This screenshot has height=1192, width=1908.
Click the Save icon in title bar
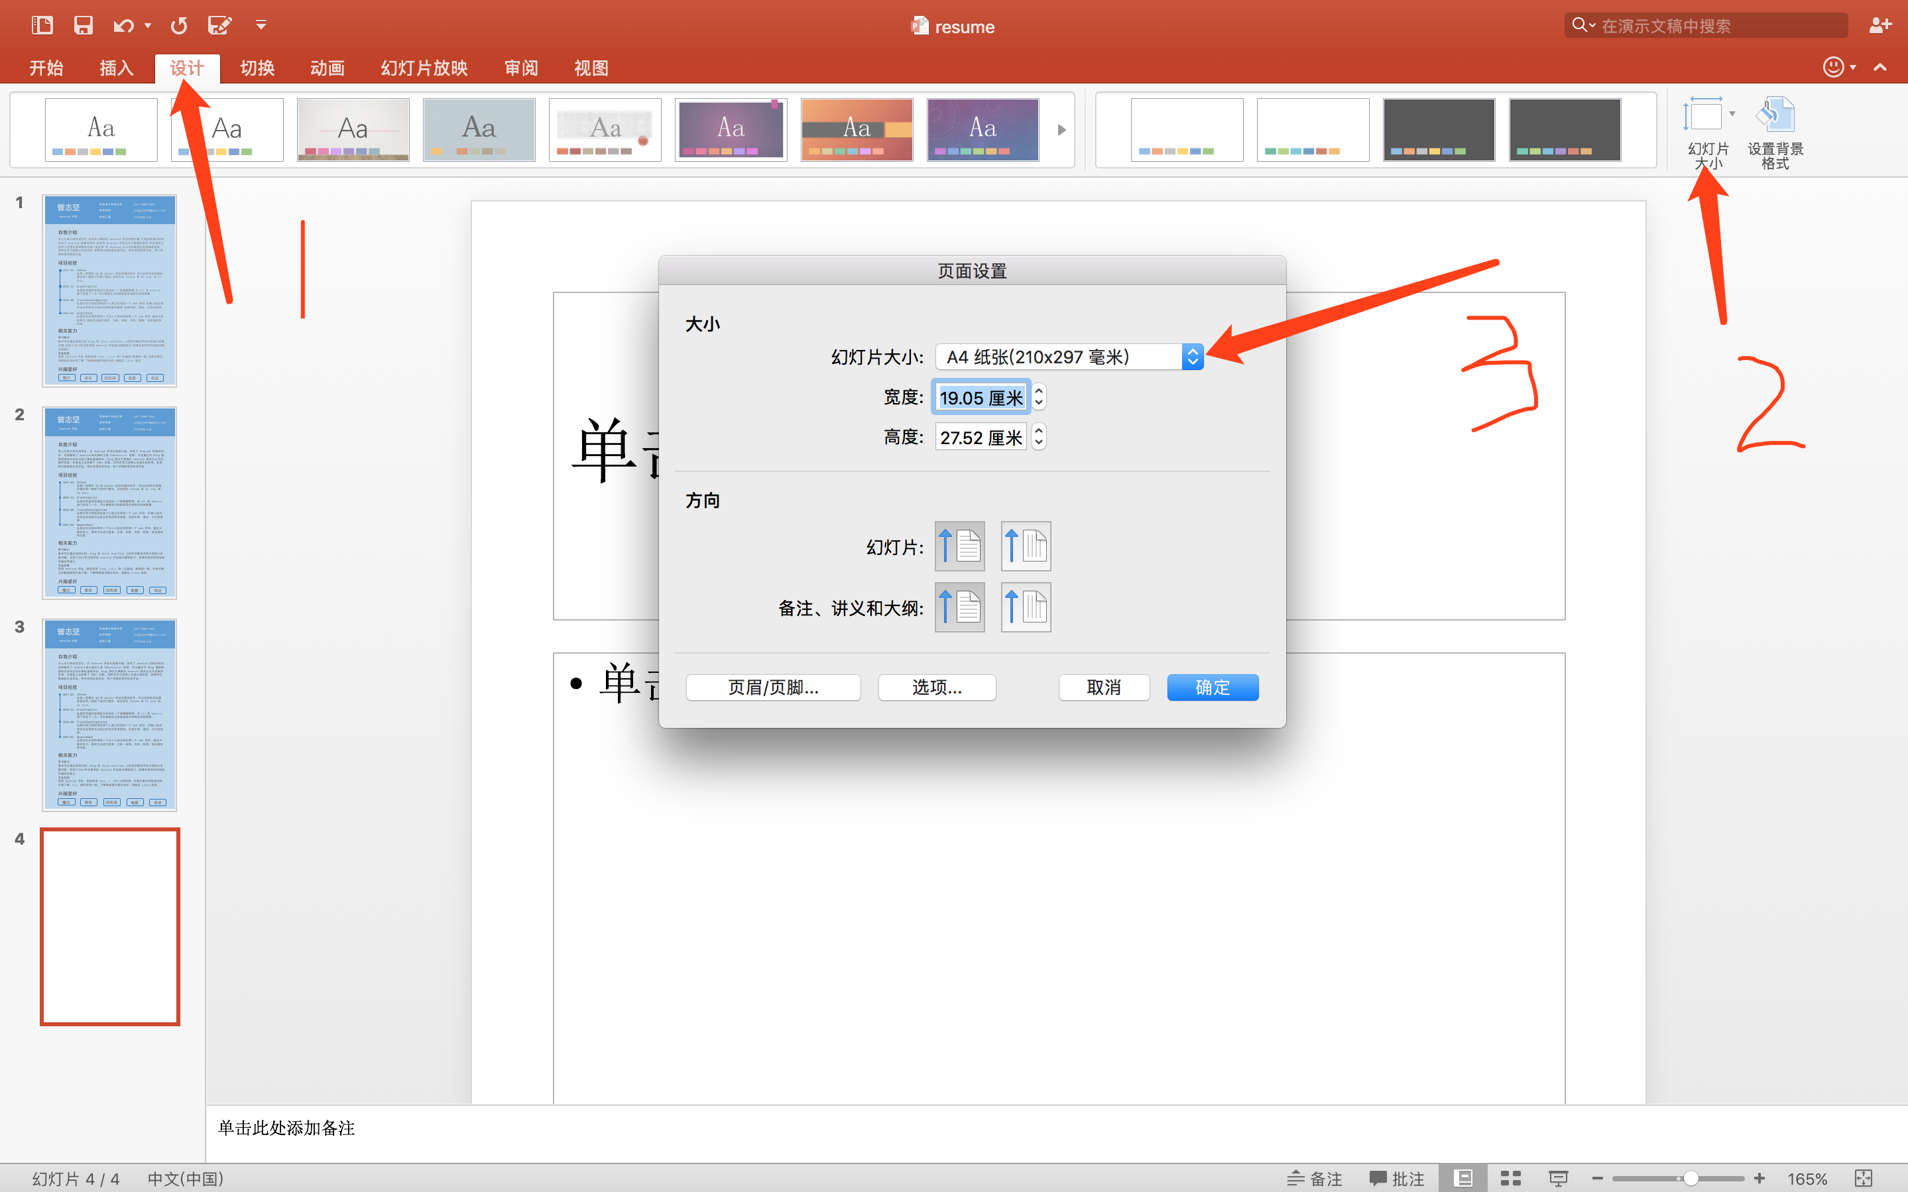point(83,25)
